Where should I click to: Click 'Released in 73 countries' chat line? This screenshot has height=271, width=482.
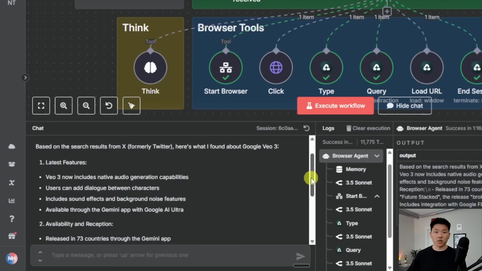(x=108, y=238)
